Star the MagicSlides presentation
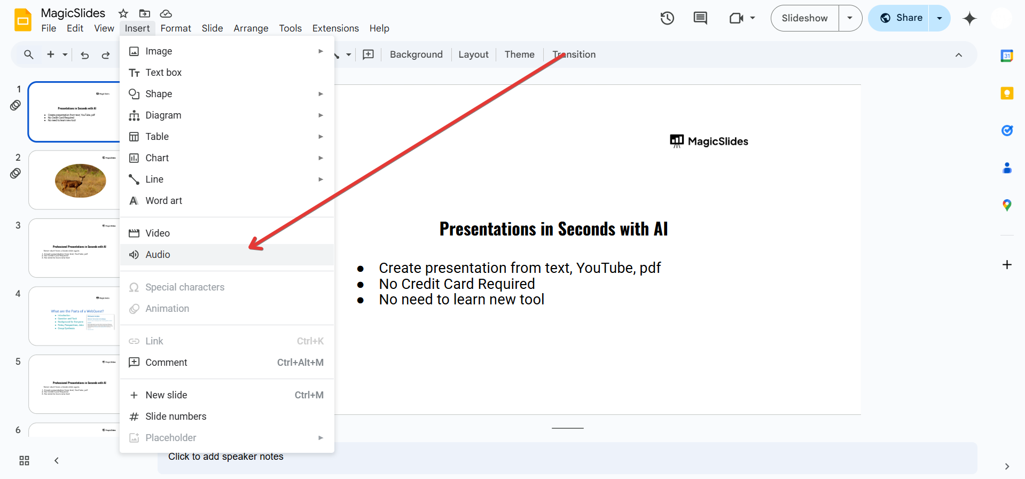This screenshot has width=1025, height=479. pos(123,13)
